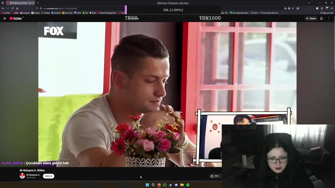Open File Explorer from the taskbar

[x=182, y=185]
